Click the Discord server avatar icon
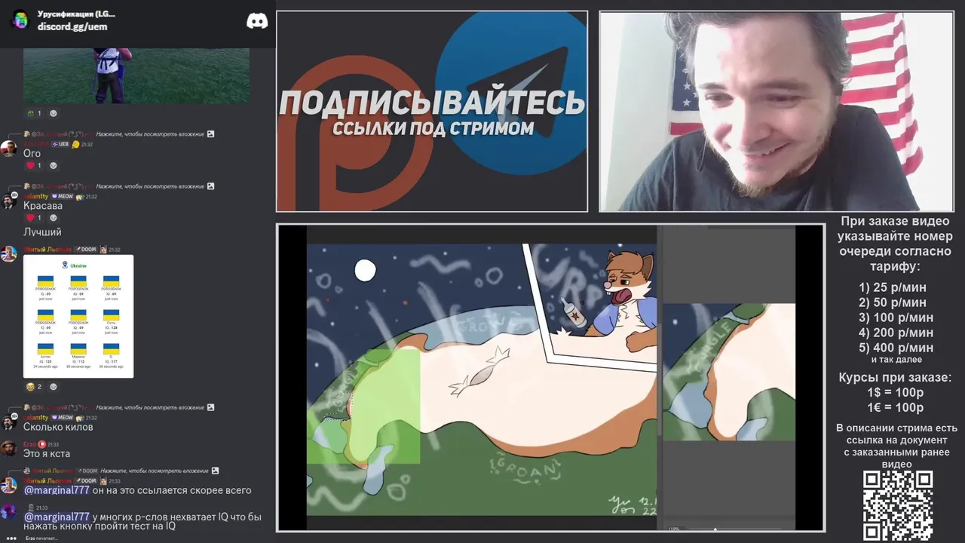 (x=20, y=20)
